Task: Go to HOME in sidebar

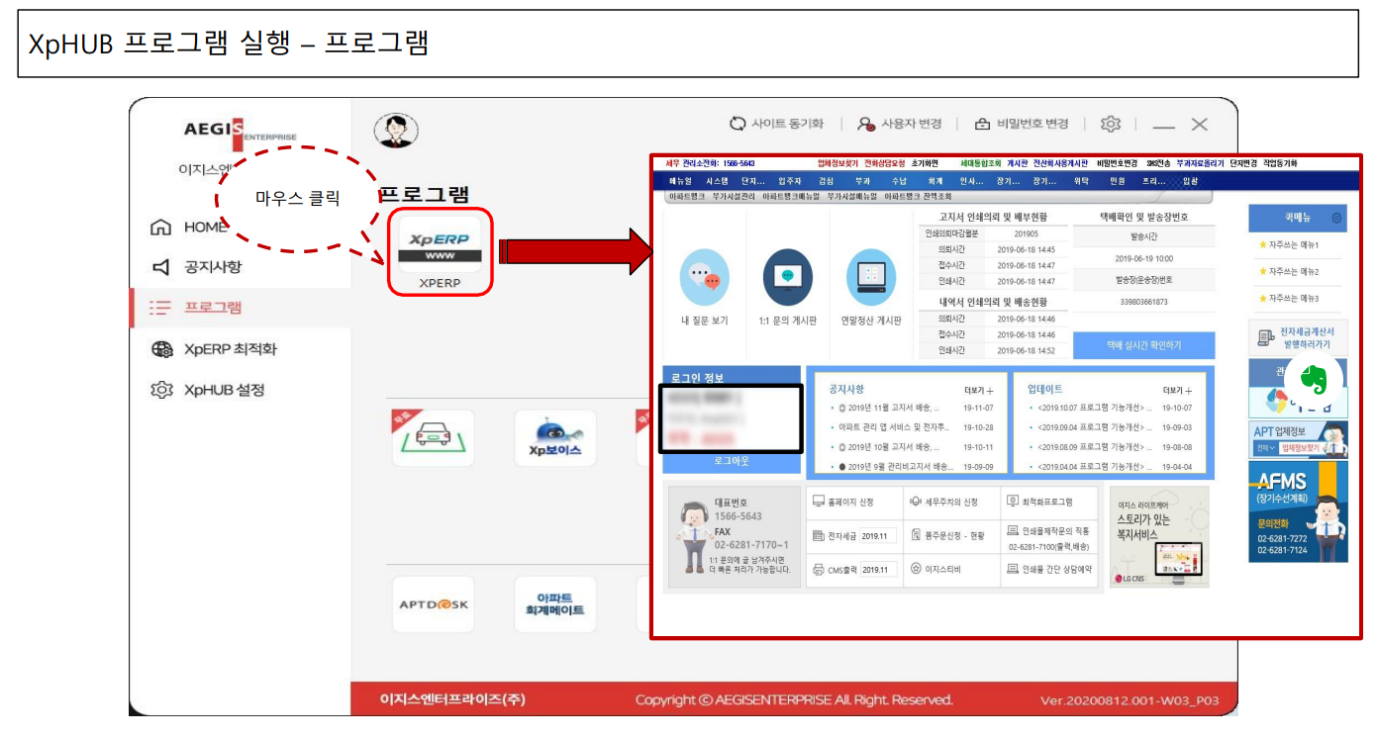Action: click(x=190, y=228)
